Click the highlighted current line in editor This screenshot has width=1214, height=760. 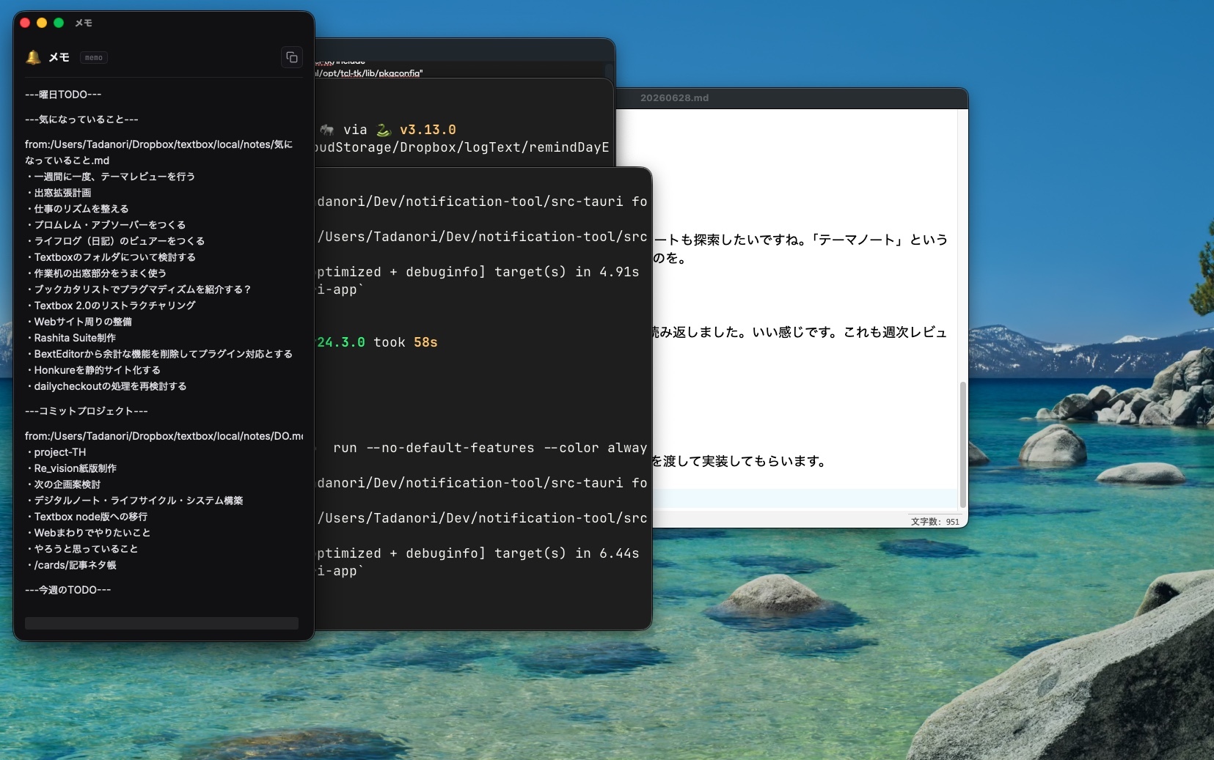[x=805, y=498]
